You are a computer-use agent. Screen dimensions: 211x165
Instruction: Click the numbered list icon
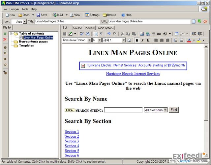175,40
